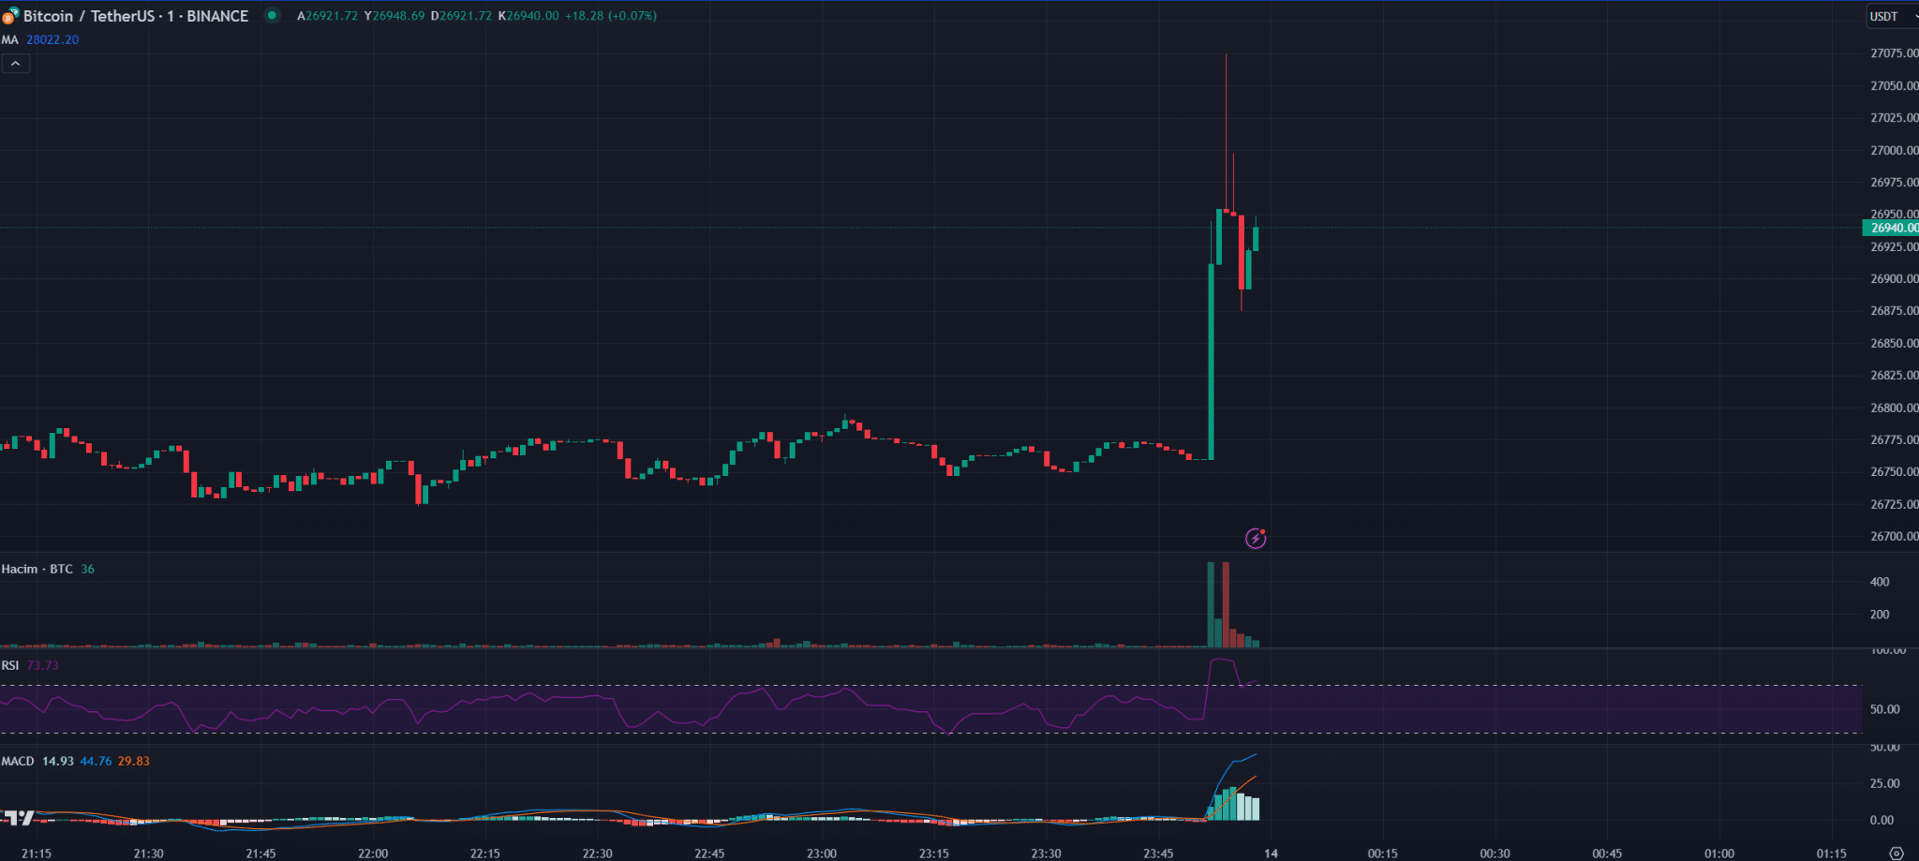The width and height of the screenshot is (1919, 861).
Task: Click the Bitcoin coin logo icon
Action: click(x=10, y=16)
